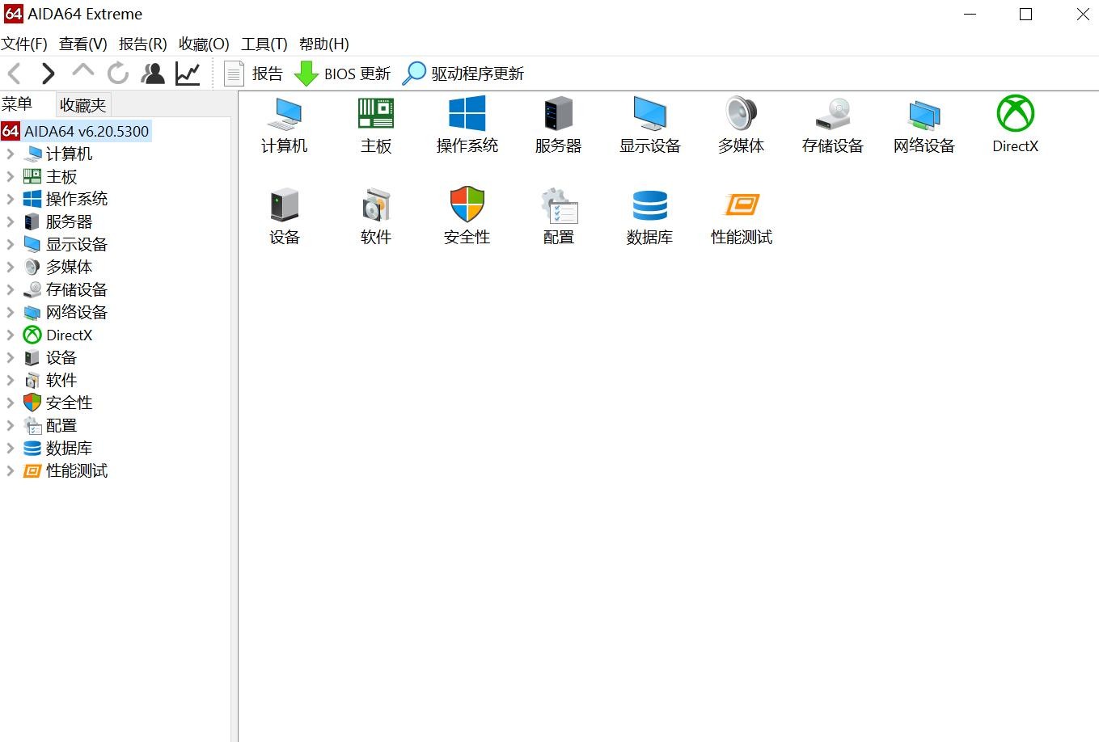This screenshot has height=742, width=1099.
Task: Click the user profile icon in toolbar
Action: [x=153, y=74]
